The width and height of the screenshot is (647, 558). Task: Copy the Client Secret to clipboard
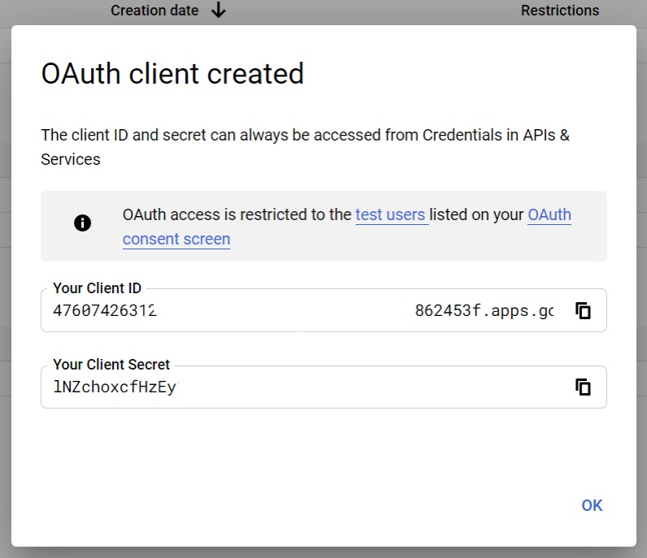tap(583, 387)
